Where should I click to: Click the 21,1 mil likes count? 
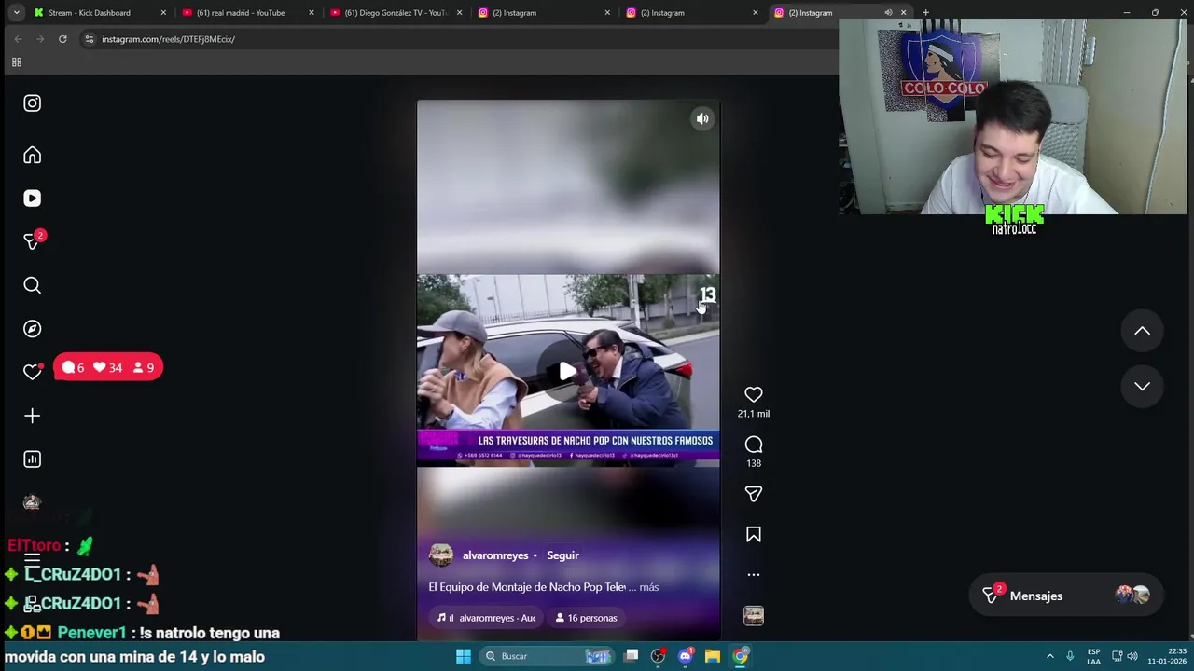[754, 414]
